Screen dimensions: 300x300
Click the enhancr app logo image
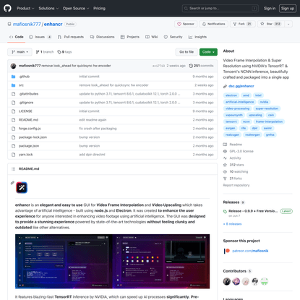[22, 187]
